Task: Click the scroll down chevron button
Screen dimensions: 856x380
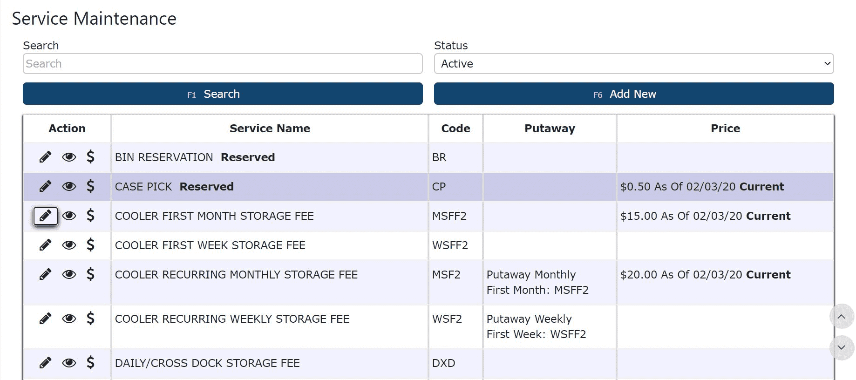Action: 841,347
